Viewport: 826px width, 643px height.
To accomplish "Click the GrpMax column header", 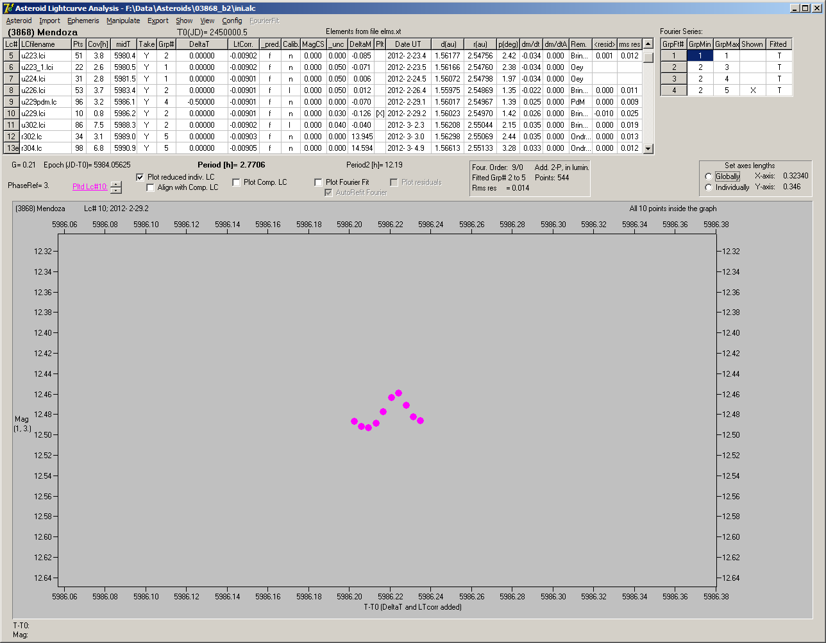I will pos(727,44).
